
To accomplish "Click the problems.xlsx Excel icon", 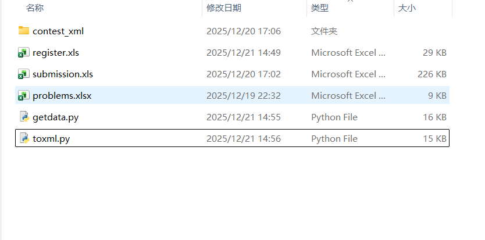I will [x=24, y=95].
